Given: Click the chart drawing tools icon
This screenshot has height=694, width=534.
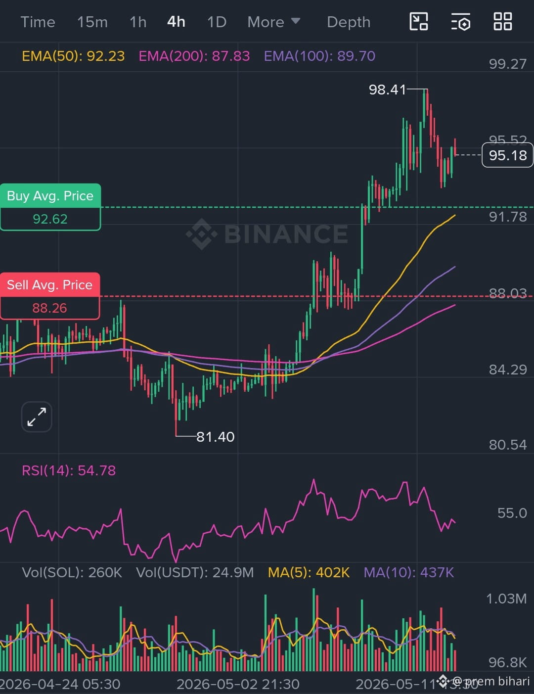Looking at the screenshot, I should coord(419,22).
